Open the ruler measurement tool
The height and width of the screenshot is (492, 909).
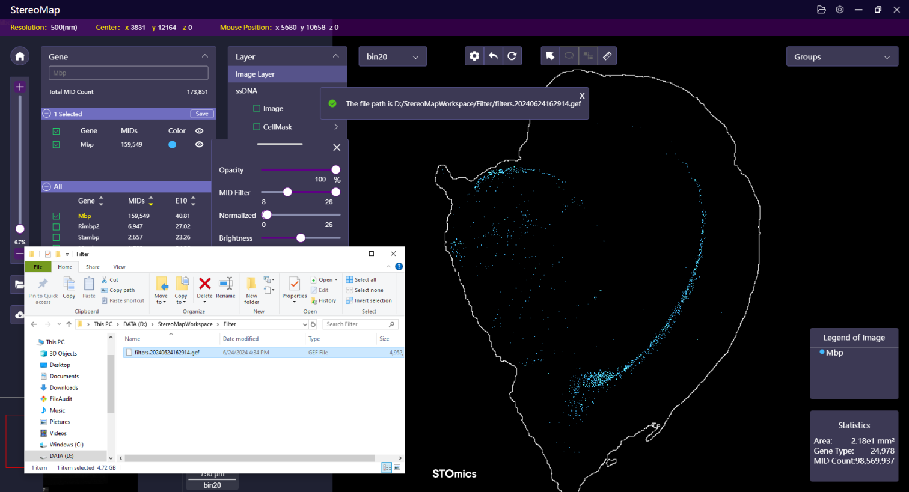click(x=607, y=56)
